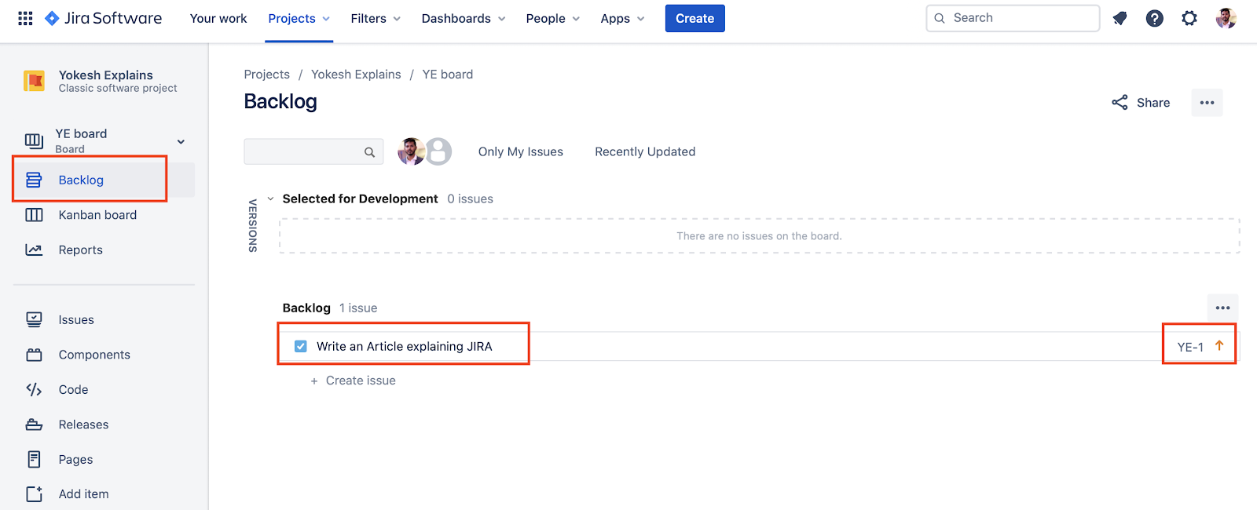Open the Yokesh Explains breadcrumb link

coord(356,75)
